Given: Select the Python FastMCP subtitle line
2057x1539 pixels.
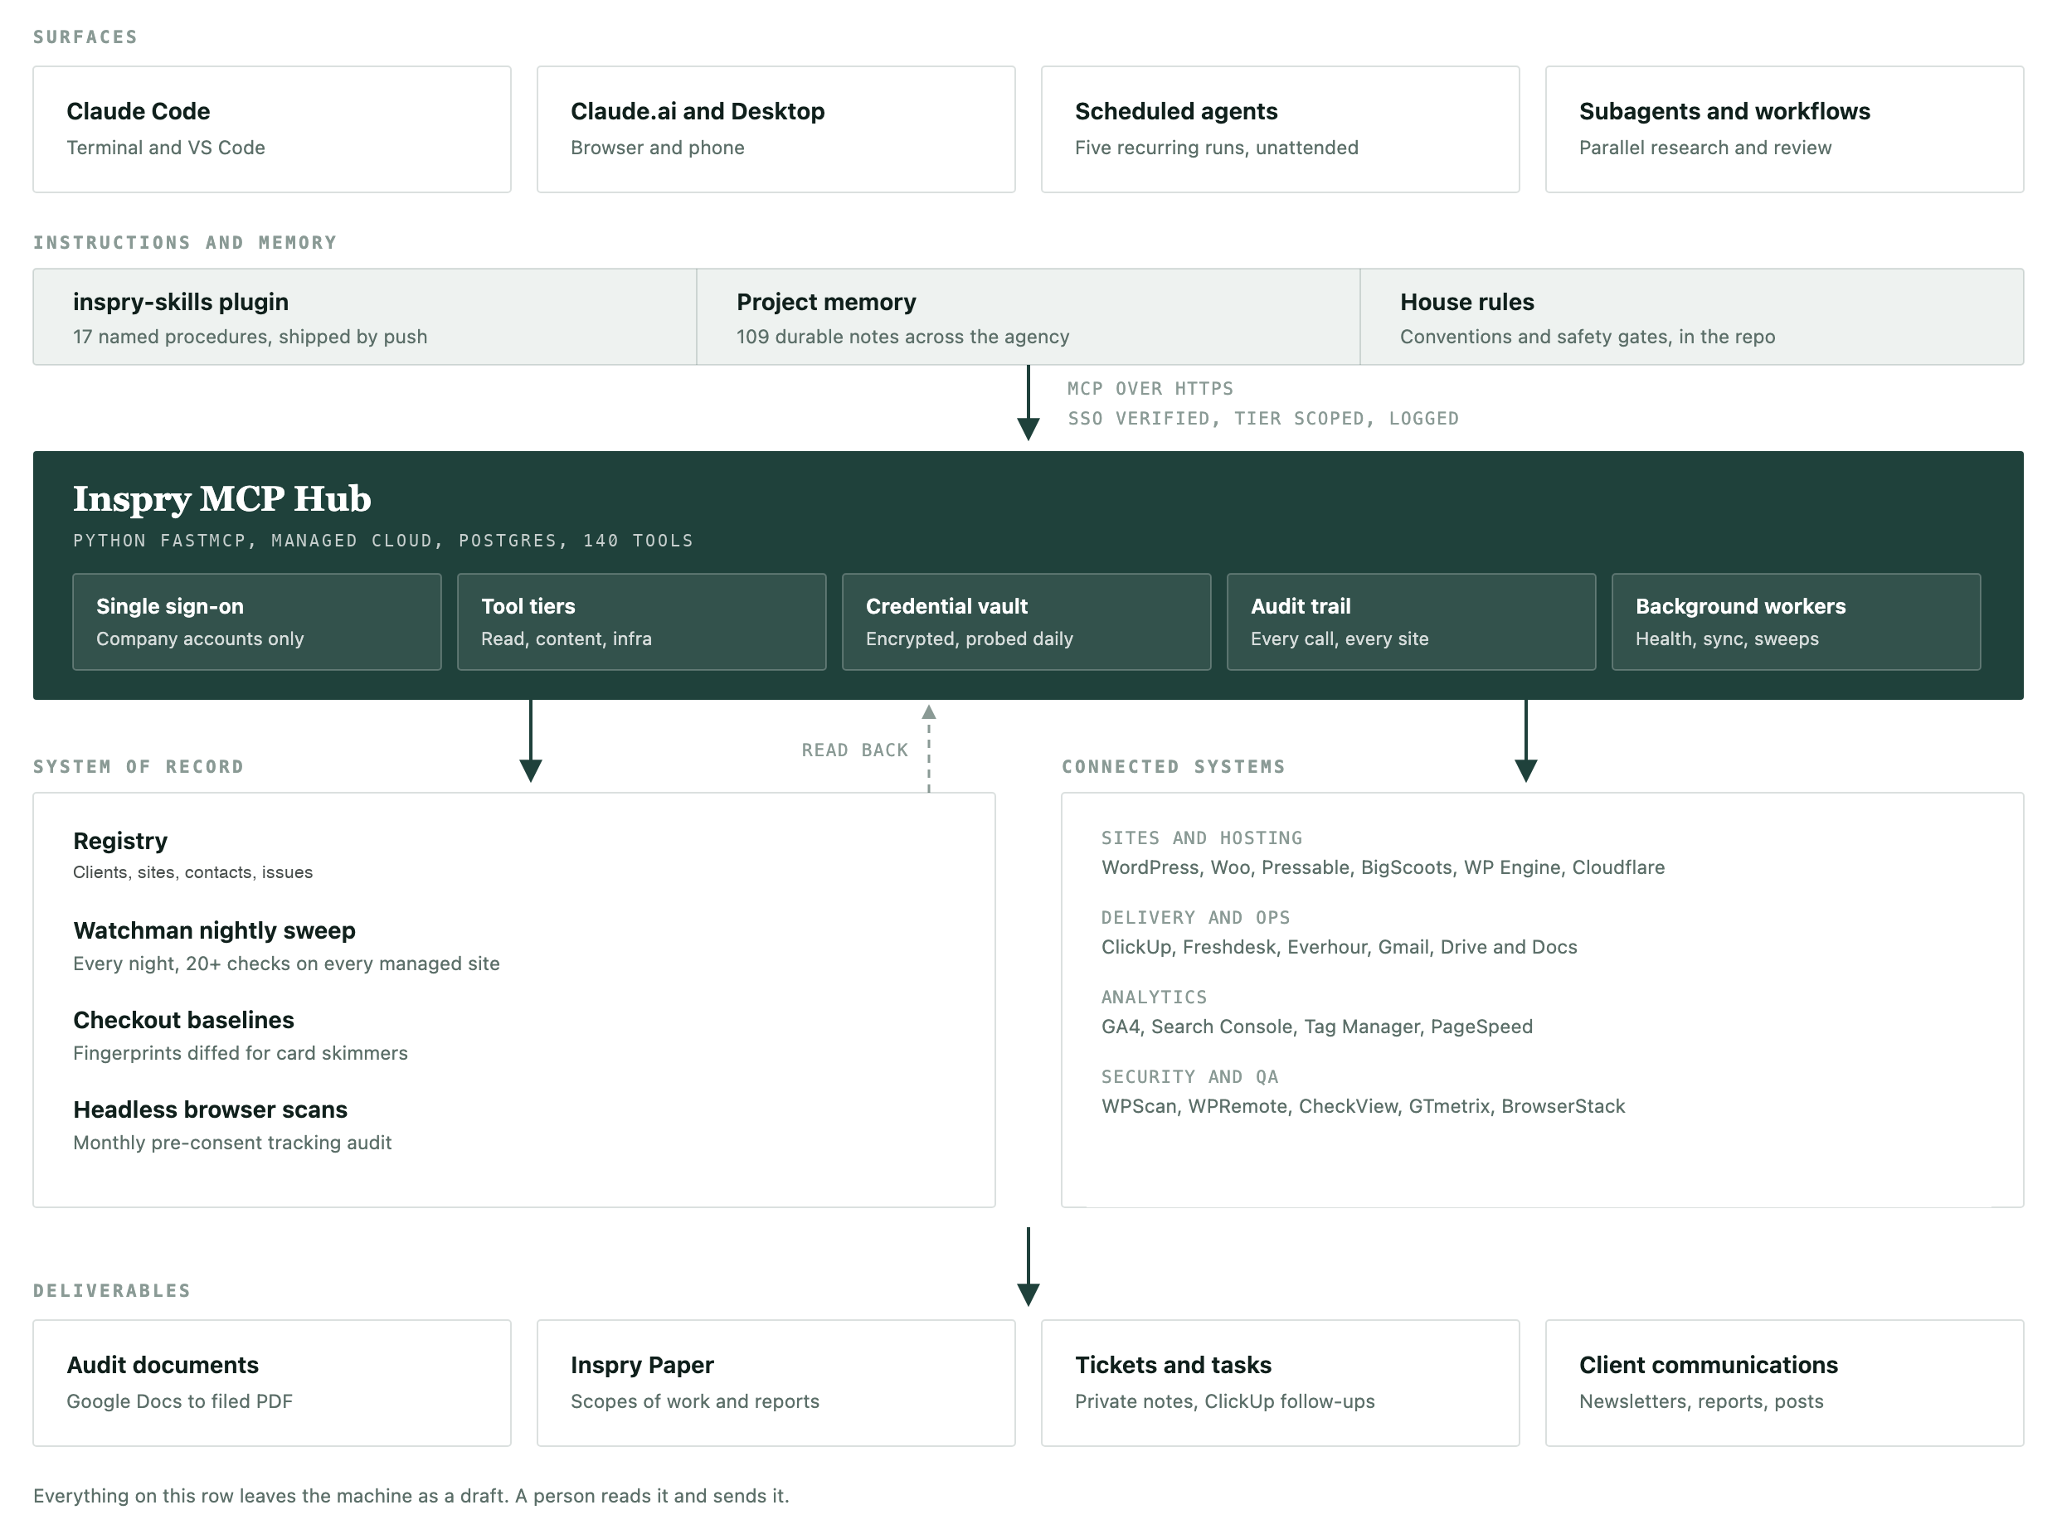Looking at the screenshot, I should 383,541.
